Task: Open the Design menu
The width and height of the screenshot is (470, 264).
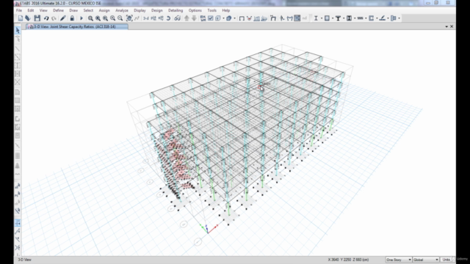Action: [x=156, y=10]
